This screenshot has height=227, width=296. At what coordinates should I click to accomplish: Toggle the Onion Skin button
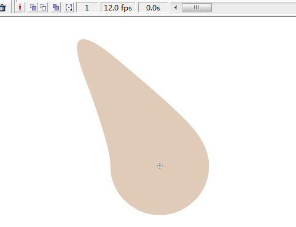[33, 7]
